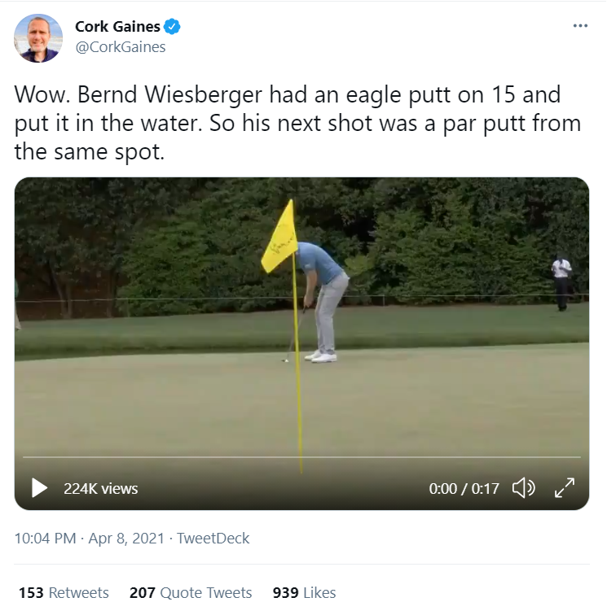Screen dimensions: 607x602
Task: Click the 224K views counter
Action: [x=101, y=489]
